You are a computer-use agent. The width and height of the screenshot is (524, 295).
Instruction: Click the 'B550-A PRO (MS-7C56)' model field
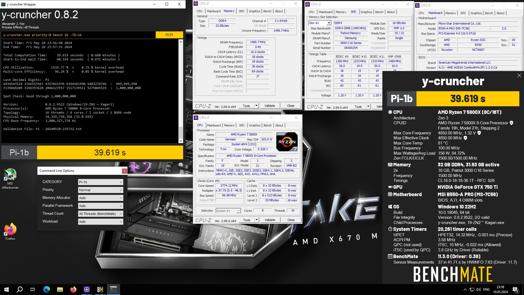[463, 28]
